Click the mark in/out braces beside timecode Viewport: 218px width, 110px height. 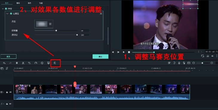pyautogui.click(x=200, y=52)
